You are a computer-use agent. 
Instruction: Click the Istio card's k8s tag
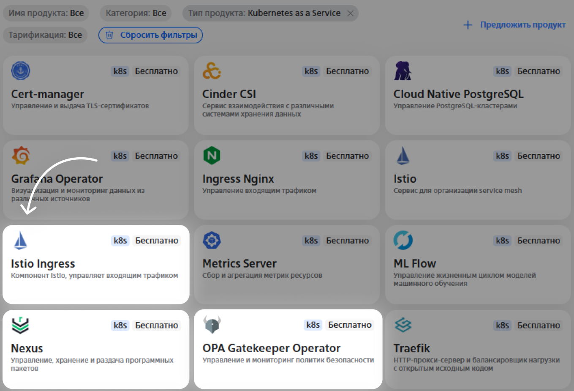point(502,156)
